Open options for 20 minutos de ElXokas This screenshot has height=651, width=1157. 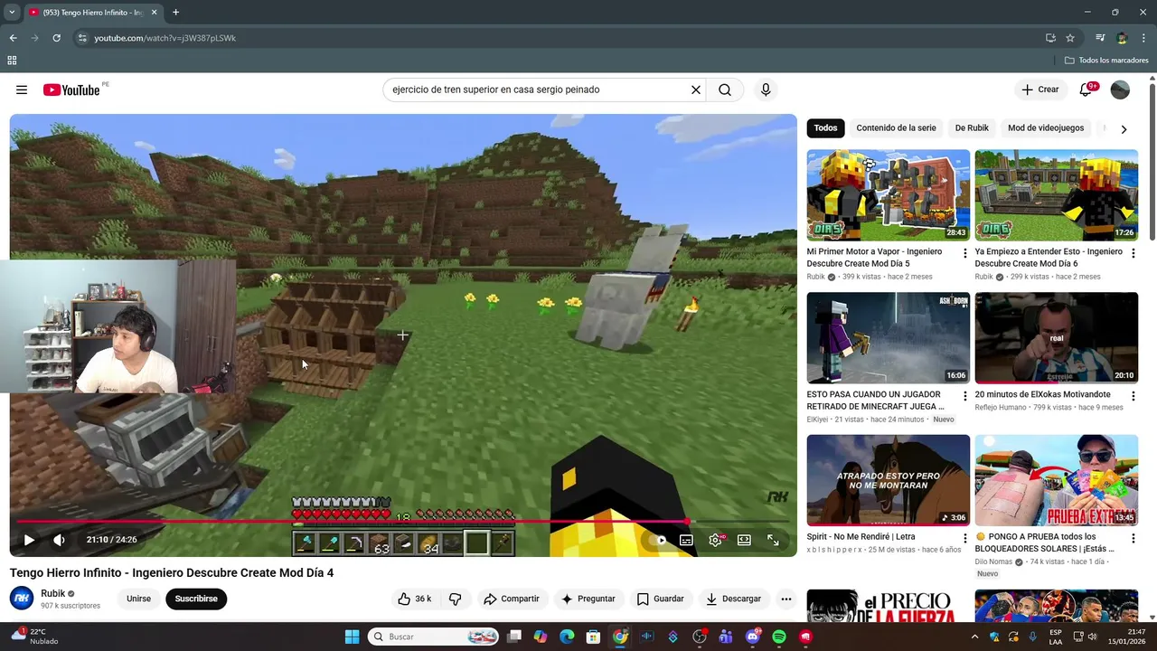click(1133, 397)
